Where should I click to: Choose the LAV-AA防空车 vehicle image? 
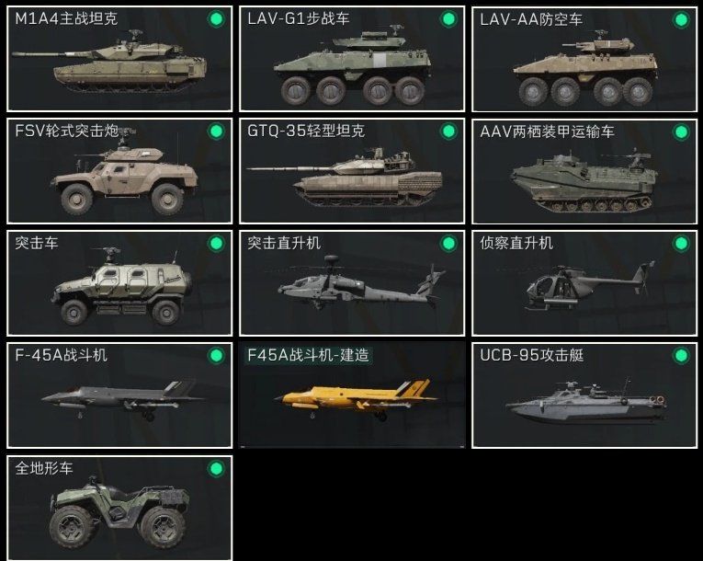585,69
